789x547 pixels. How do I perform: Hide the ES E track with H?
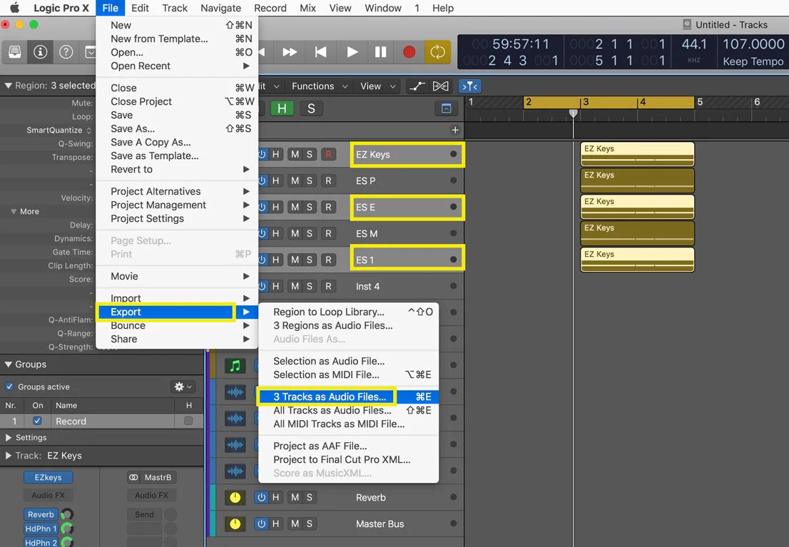[x=276, y=207]
